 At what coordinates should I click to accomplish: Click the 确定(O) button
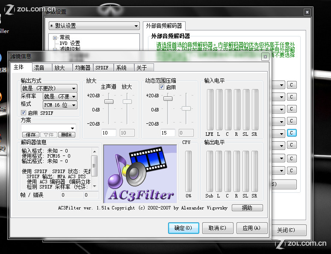[183, 228]
